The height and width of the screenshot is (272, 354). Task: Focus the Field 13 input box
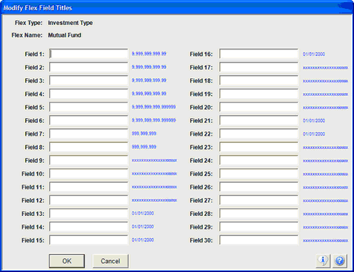88,214
